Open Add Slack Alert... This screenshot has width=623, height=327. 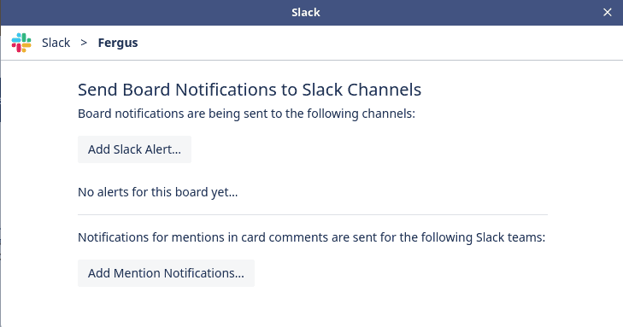coord(134,149)
